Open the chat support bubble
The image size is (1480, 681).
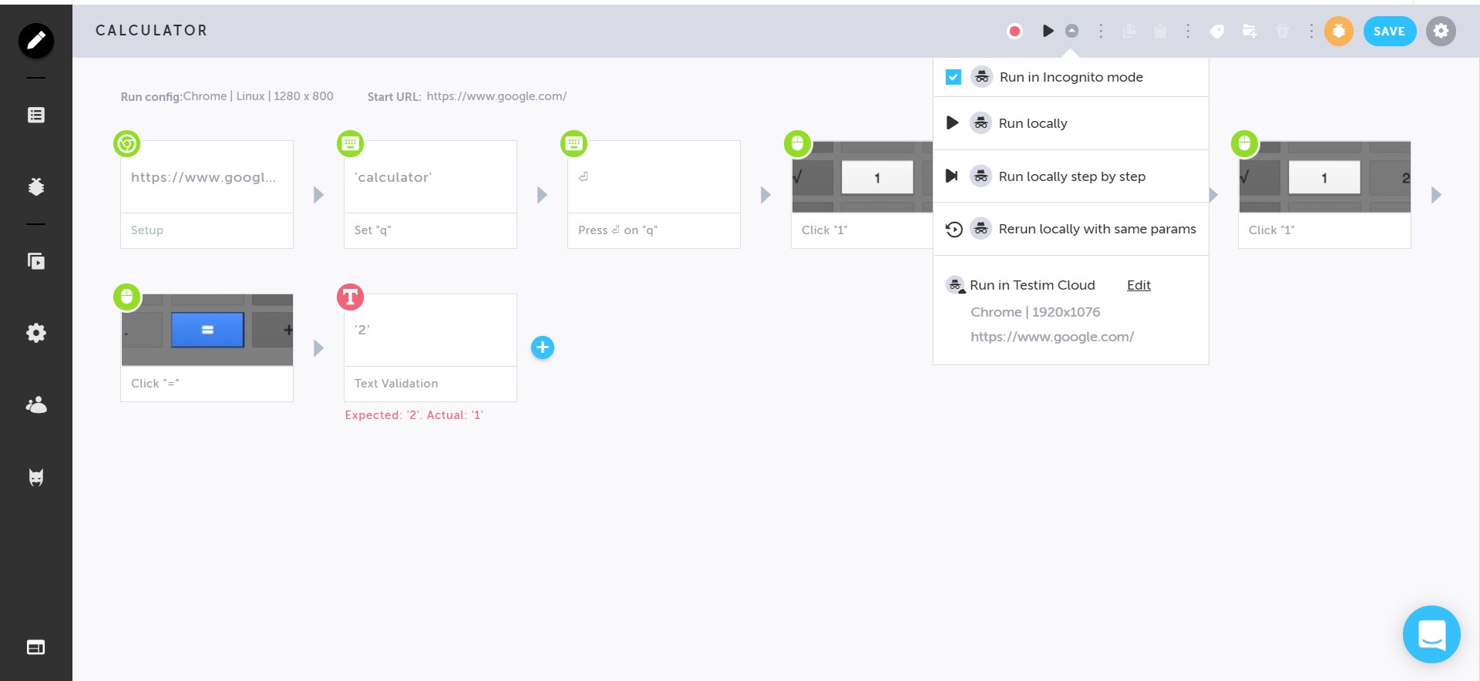click(1431, 634)
